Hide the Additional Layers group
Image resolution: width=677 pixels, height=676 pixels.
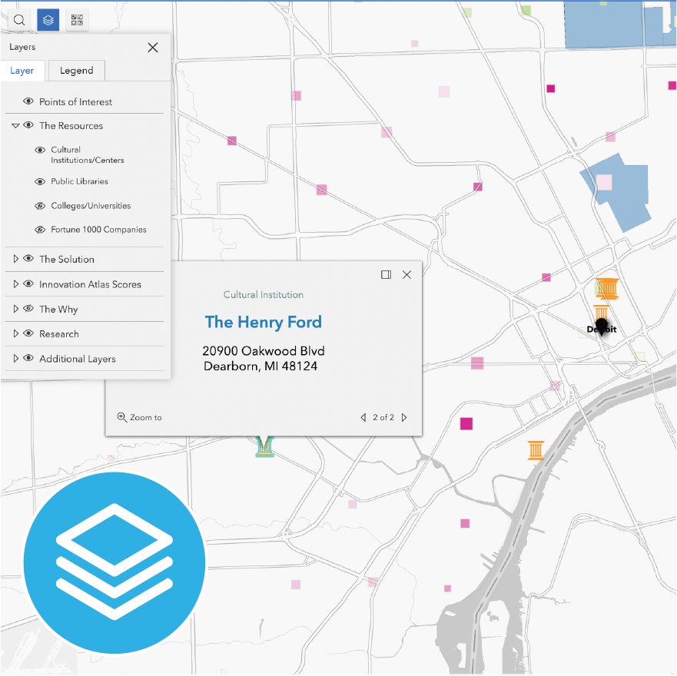tap(28, 358)
